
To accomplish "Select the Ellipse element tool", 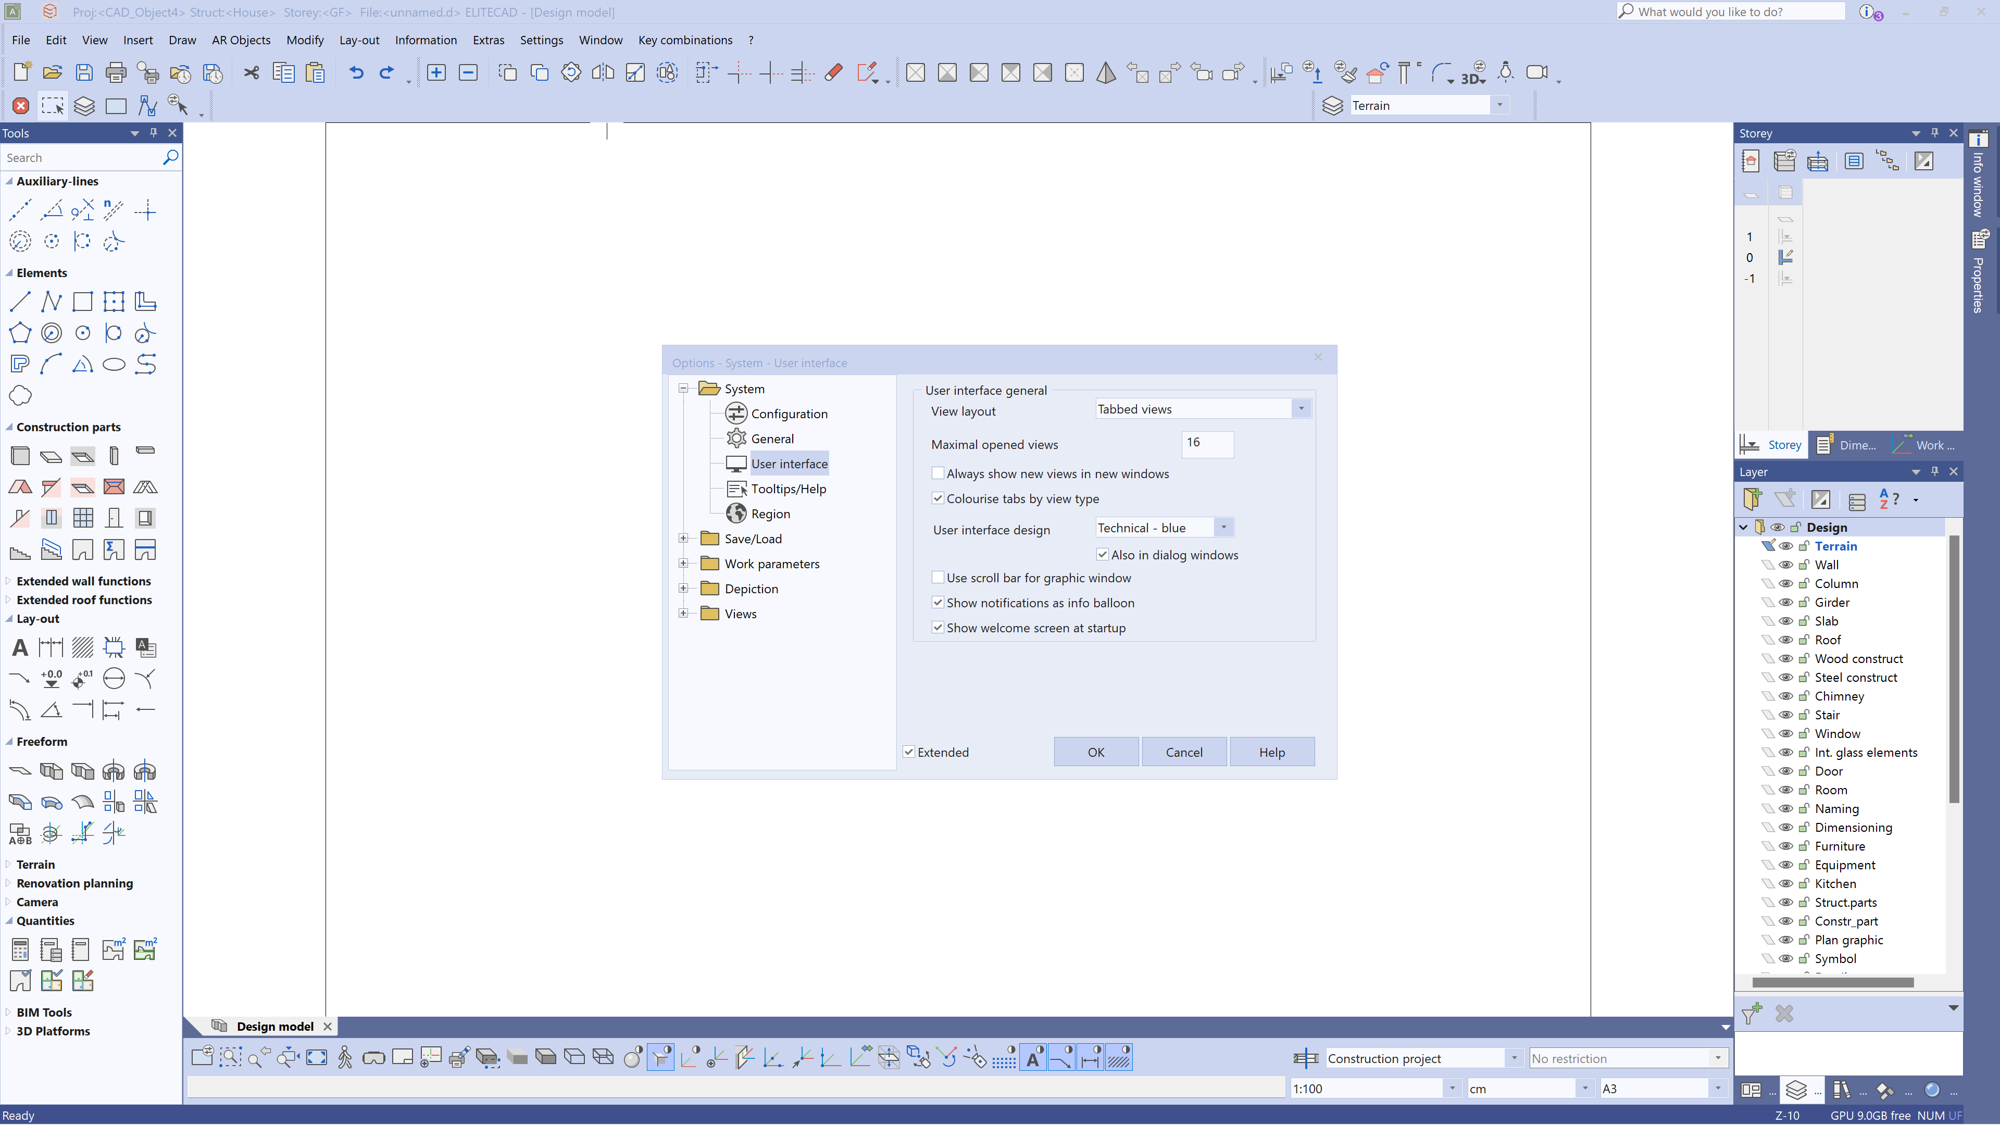I will click(114, 364).
